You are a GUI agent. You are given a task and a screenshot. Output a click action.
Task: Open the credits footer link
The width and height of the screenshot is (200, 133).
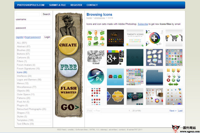click(71, 130)
